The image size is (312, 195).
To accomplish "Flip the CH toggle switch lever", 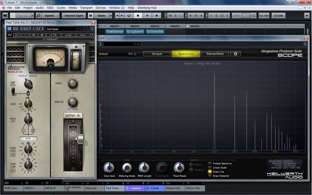I will 13,91.
